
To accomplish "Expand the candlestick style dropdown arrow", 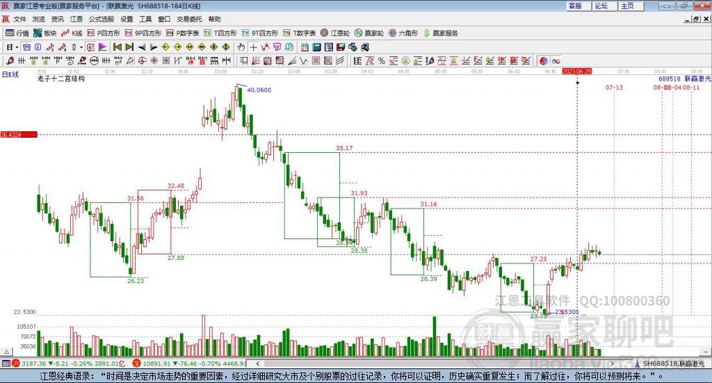I will point(81,47).
